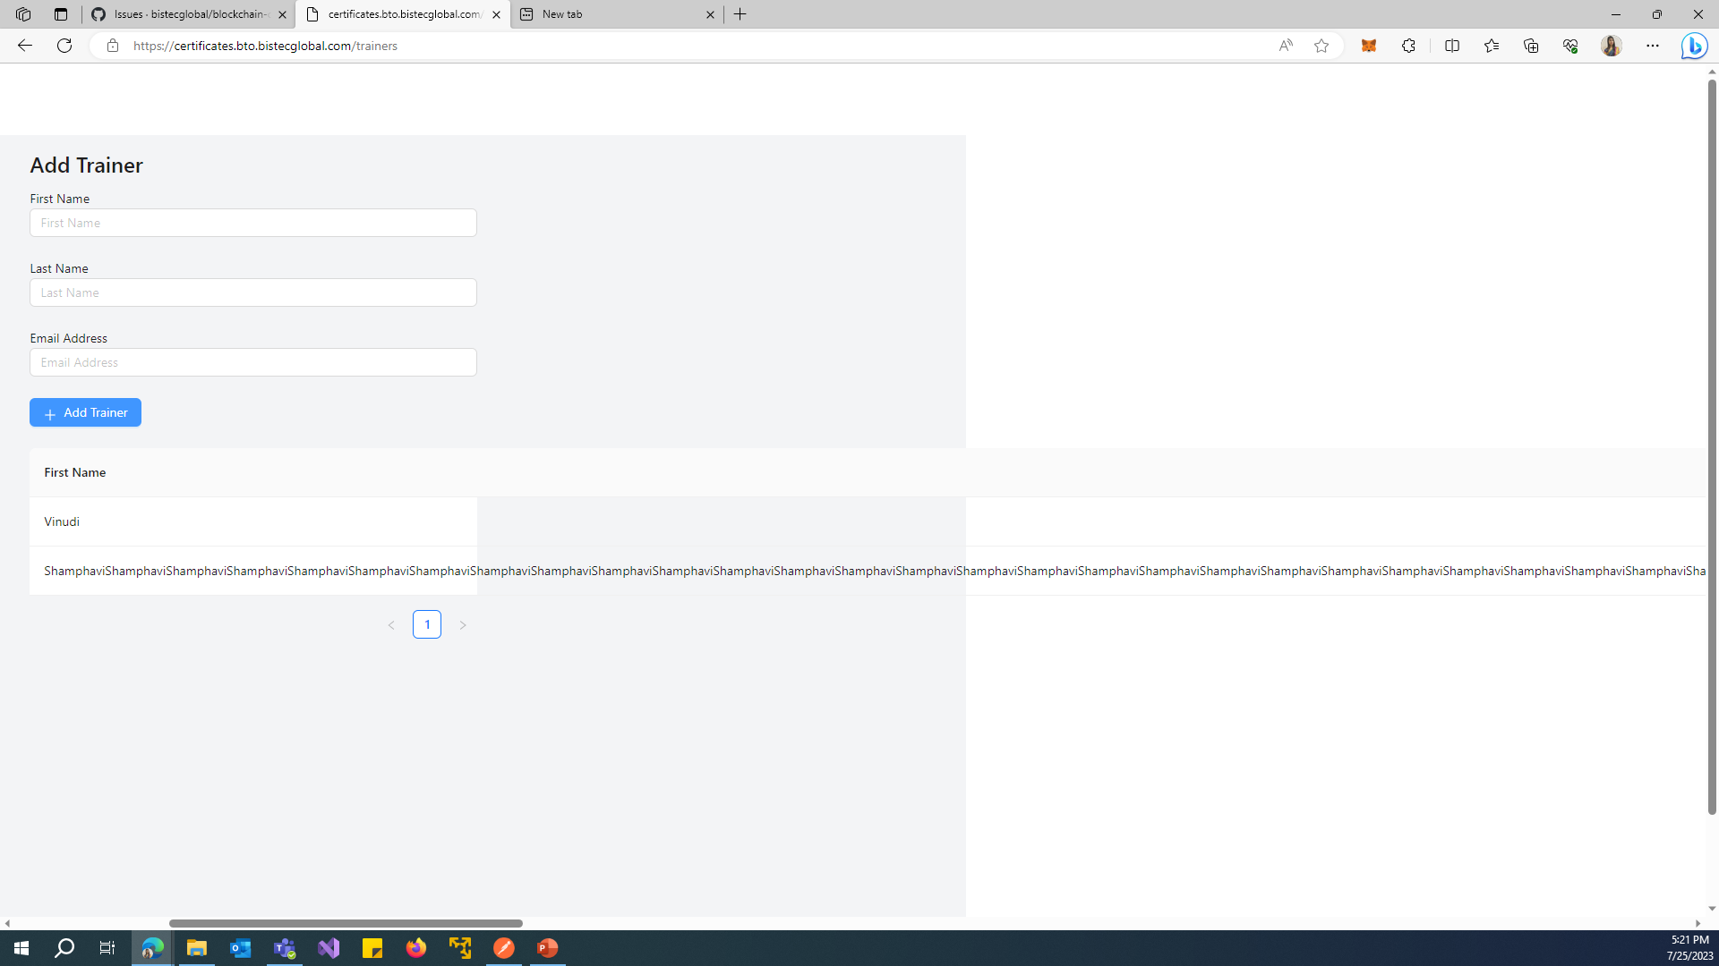This screenshot has height=966, width=1719.
Task: Enable split screen view
Action: (1451, 46)
